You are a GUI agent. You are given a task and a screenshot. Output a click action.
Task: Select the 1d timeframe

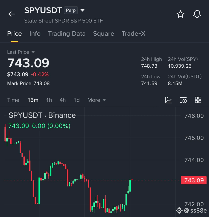coord(76,100)
